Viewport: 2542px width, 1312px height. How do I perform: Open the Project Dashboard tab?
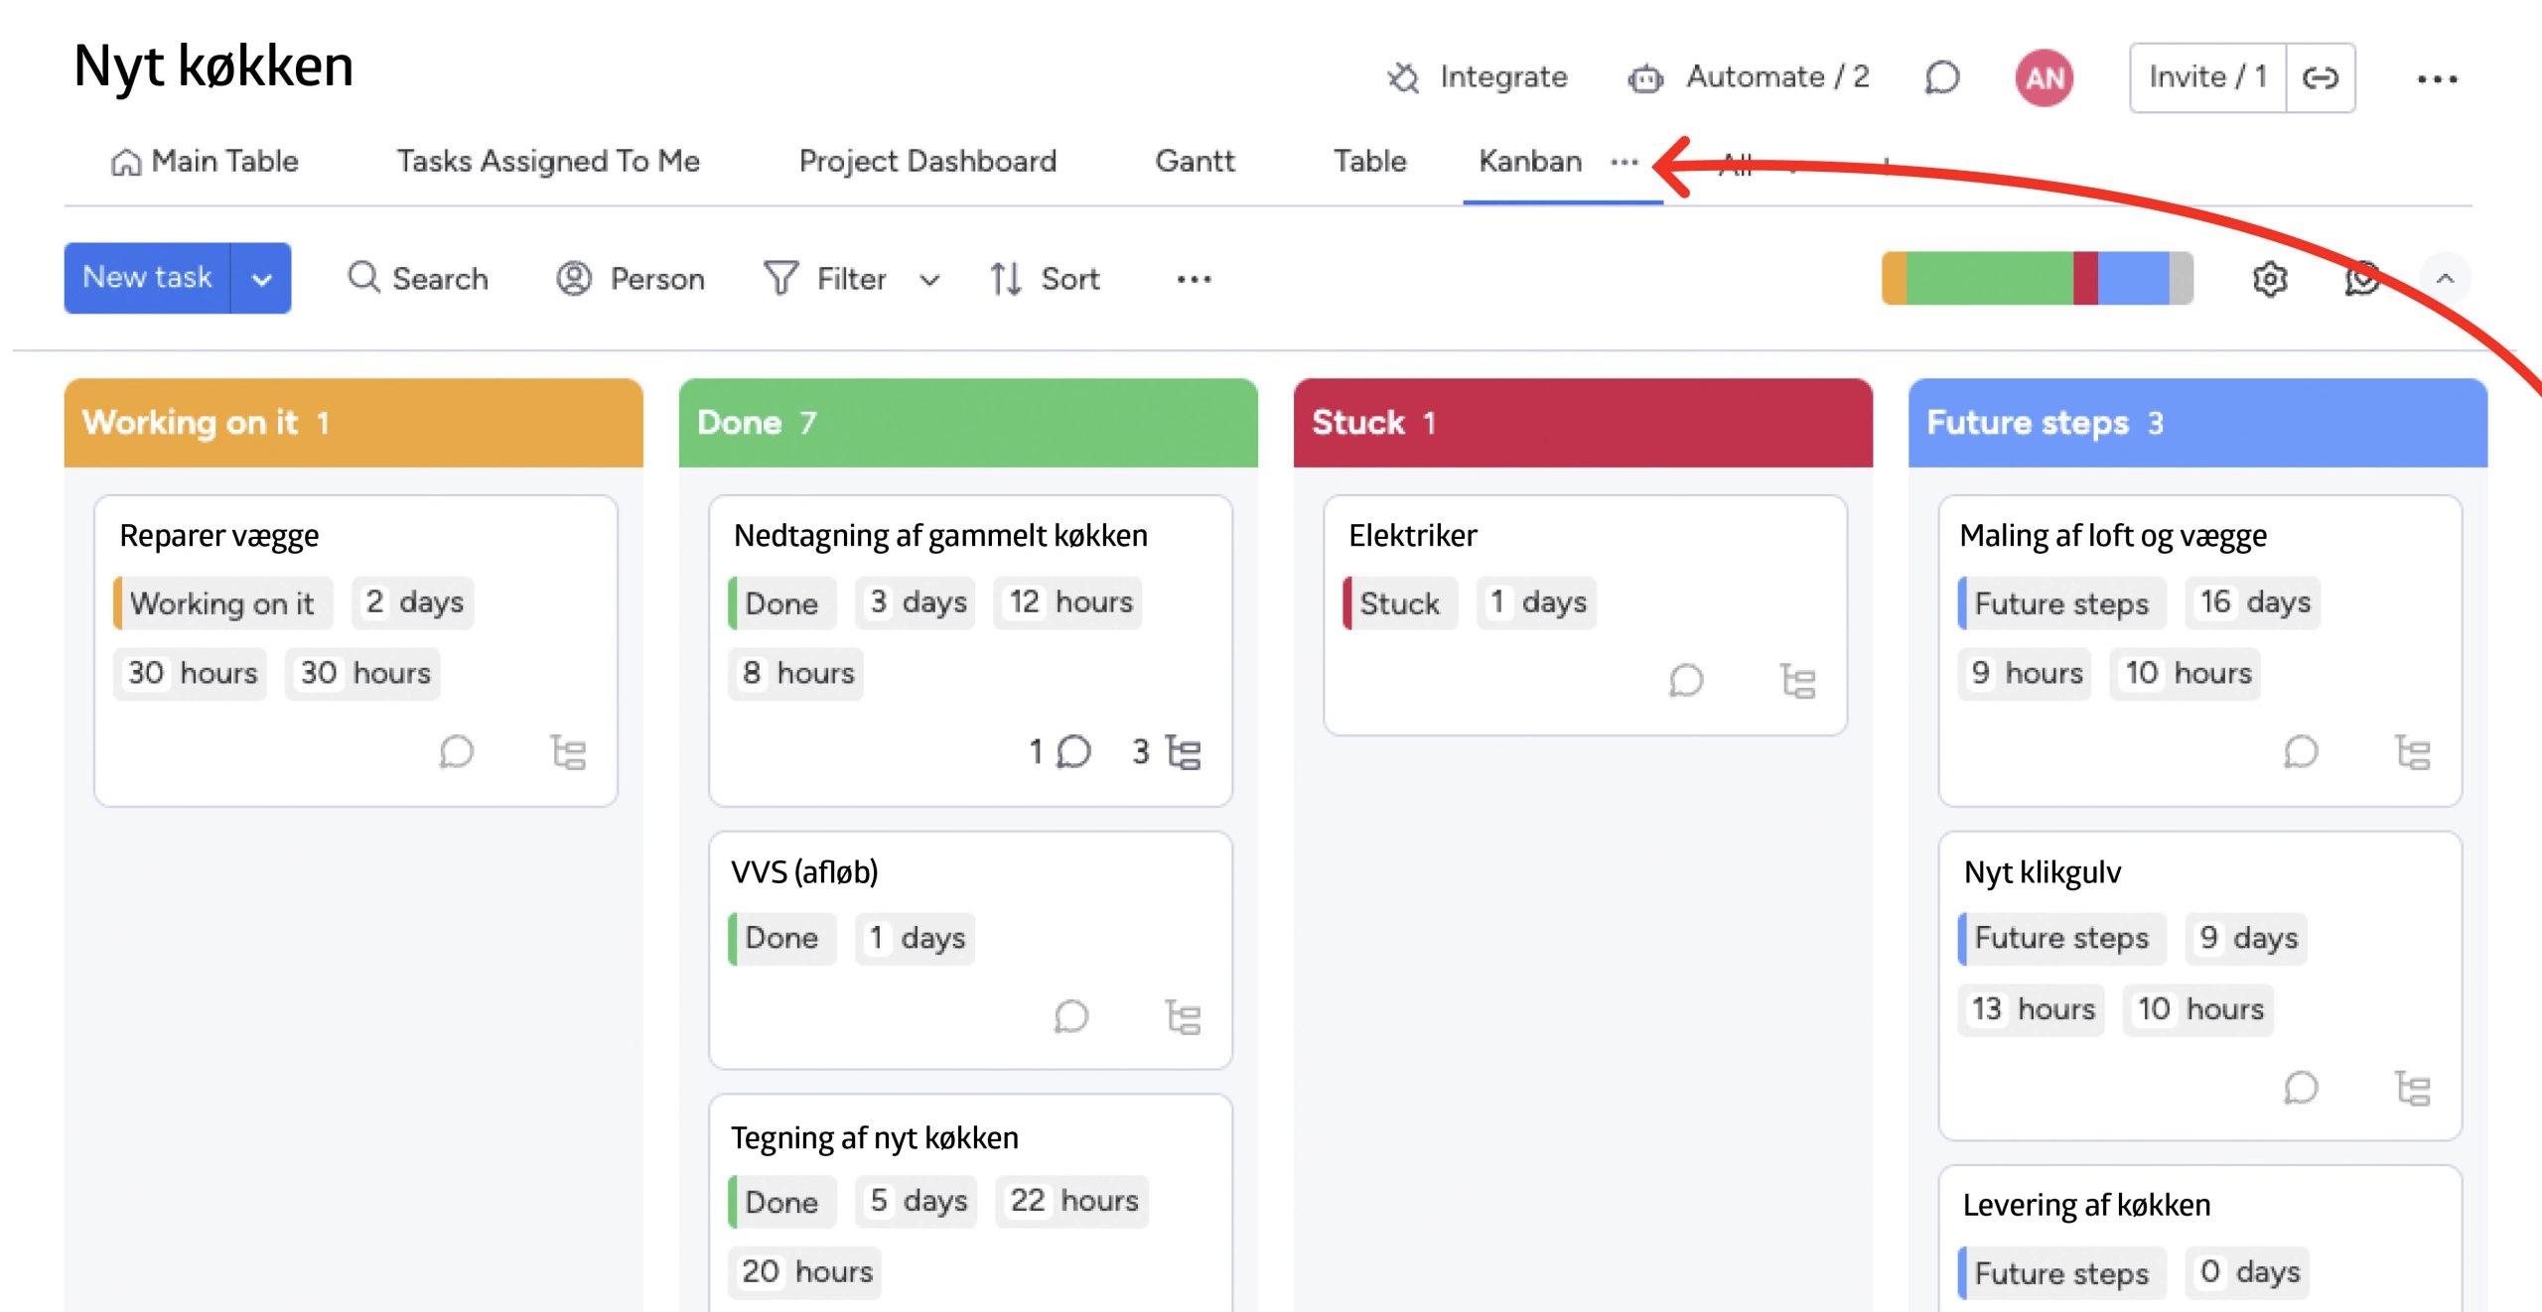[x=927, y=162]
